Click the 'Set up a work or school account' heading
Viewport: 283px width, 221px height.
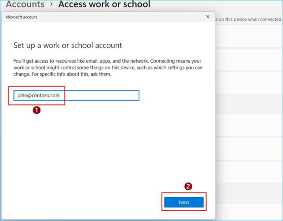68,45
